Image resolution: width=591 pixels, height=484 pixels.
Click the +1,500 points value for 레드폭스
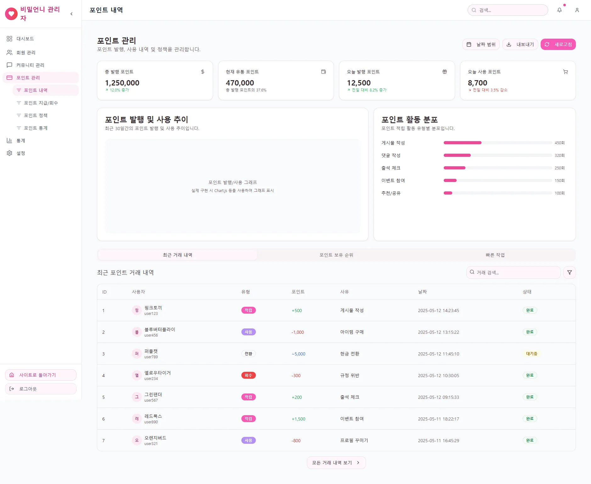click(298, 419)
